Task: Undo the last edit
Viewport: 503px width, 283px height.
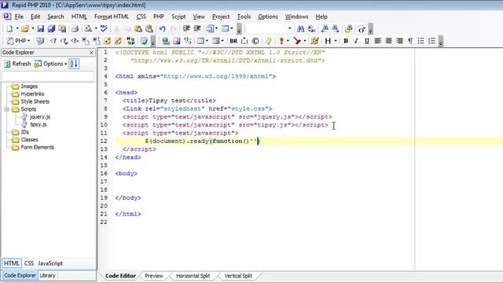Action: 163,29
